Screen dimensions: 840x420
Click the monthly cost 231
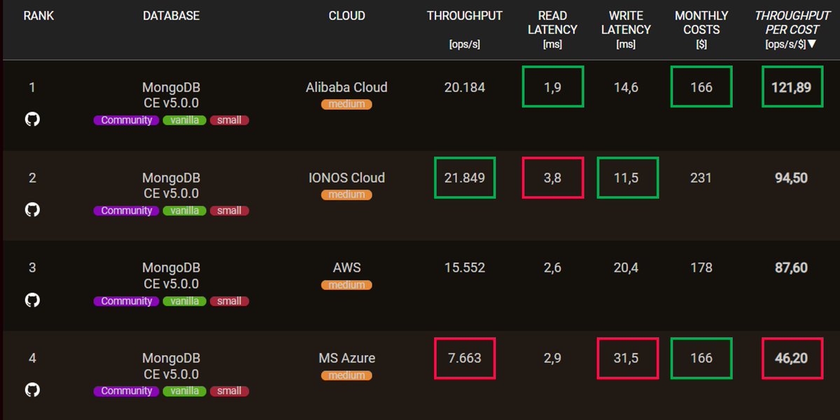pos(701,178)
